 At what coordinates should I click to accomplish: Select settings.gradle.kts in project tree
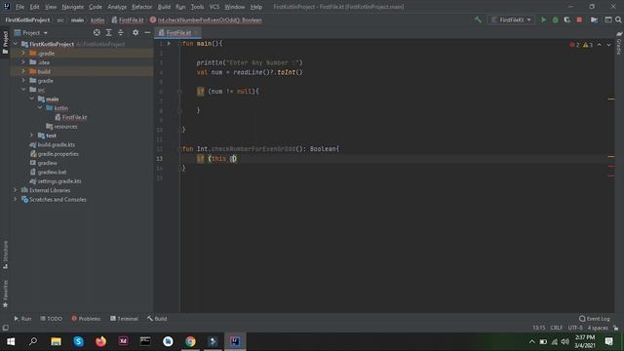[59, 181]
